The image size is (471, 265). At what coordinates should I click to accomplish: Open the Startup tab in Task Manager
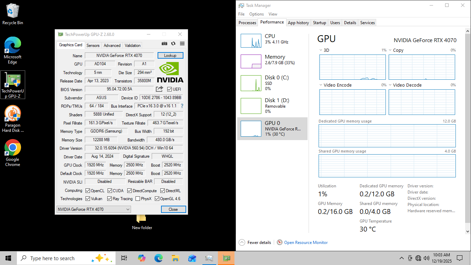(319, 23)
